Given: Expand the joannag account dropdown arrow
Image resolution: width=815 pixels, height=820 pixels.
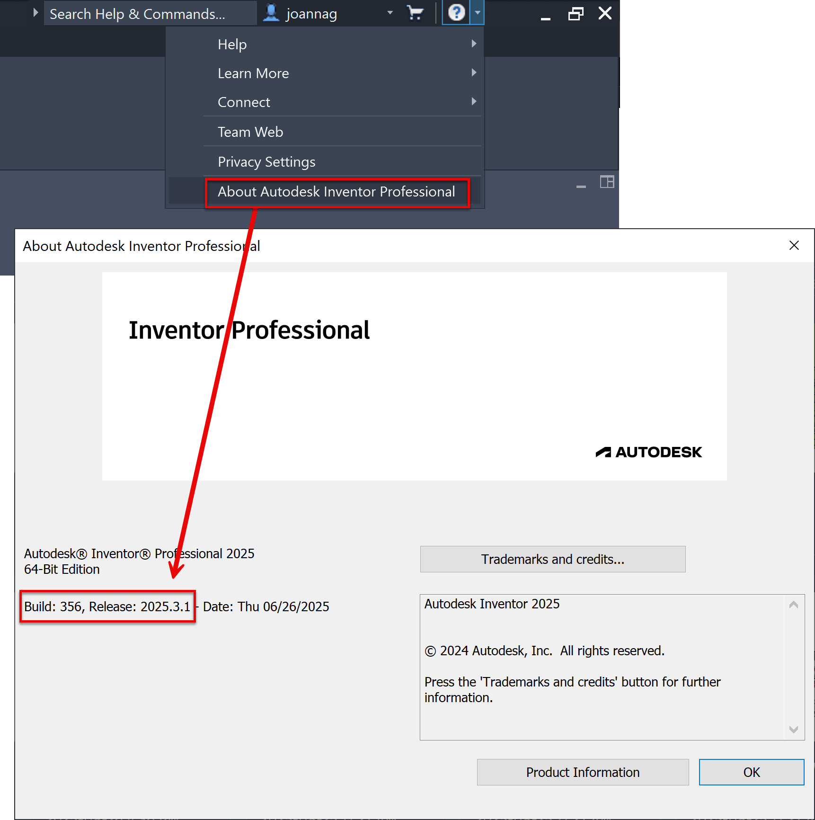Looking at the screenshot, I should [390, 13].
